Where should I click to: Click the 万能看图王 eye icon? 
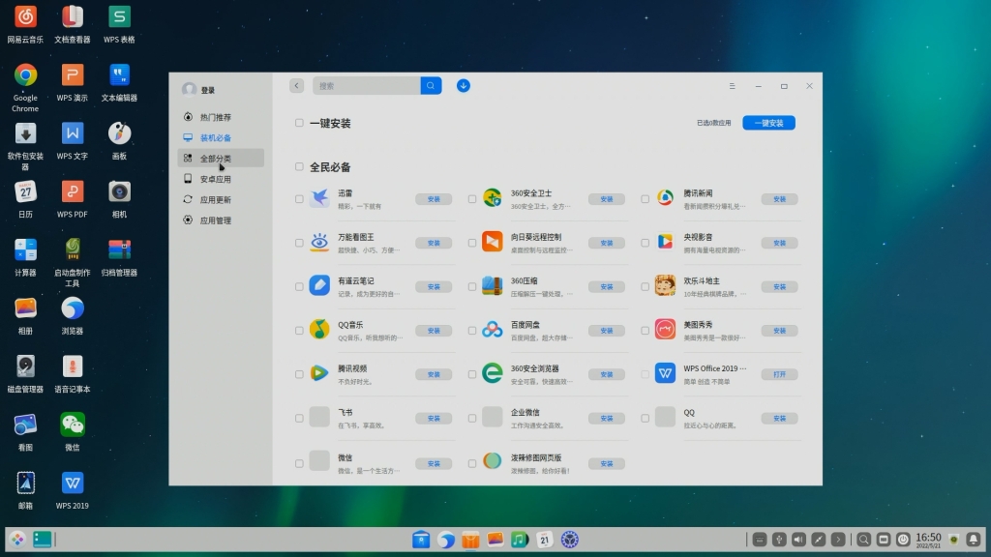pos(319,242)
